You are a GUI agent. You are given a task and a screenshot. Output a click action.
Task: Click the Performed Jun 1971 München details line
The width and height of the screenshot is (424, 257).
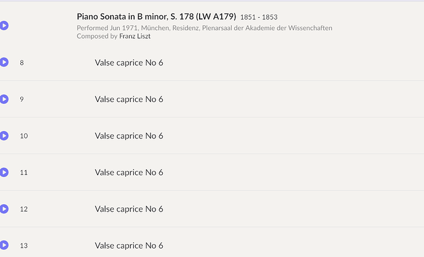click(x=204, y=28)
